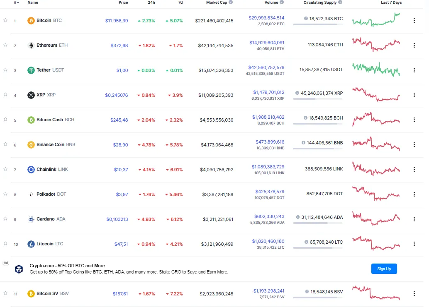Sort table by Name column header
The height and width of the screenshot is (307, 429).
[33, 2]
